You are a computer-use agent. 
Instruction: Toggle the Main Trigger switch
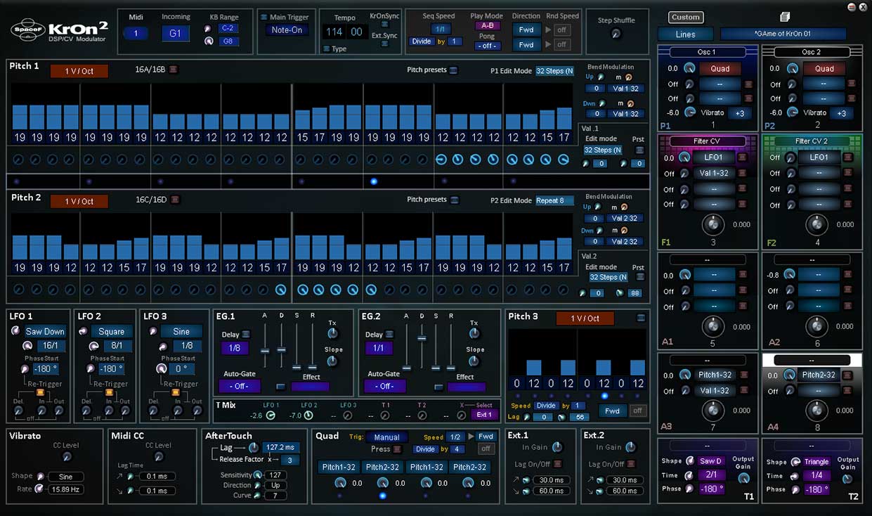tap(263, 17)
